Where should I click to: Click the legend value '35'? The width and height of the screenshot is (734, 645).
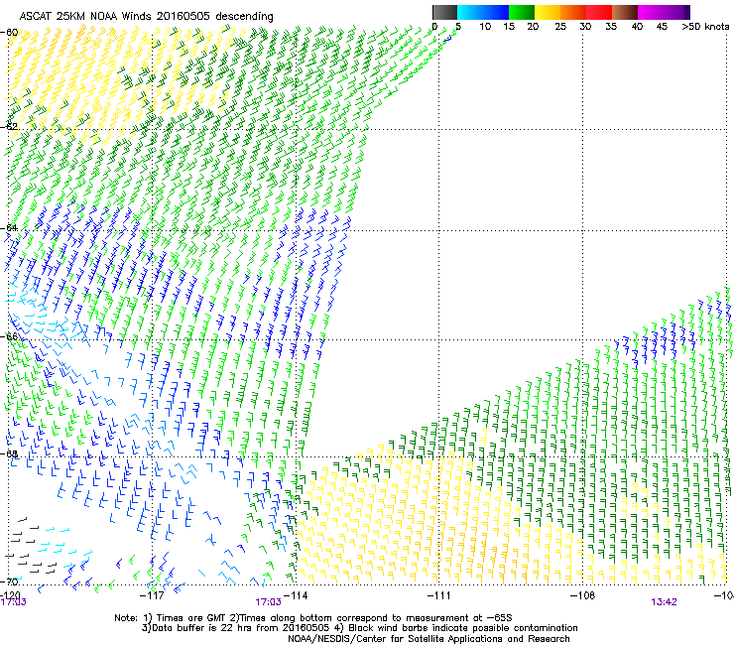tap(611, 27)
